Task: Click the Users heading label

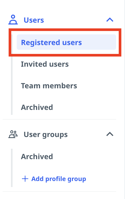Action: pos(34,20)
